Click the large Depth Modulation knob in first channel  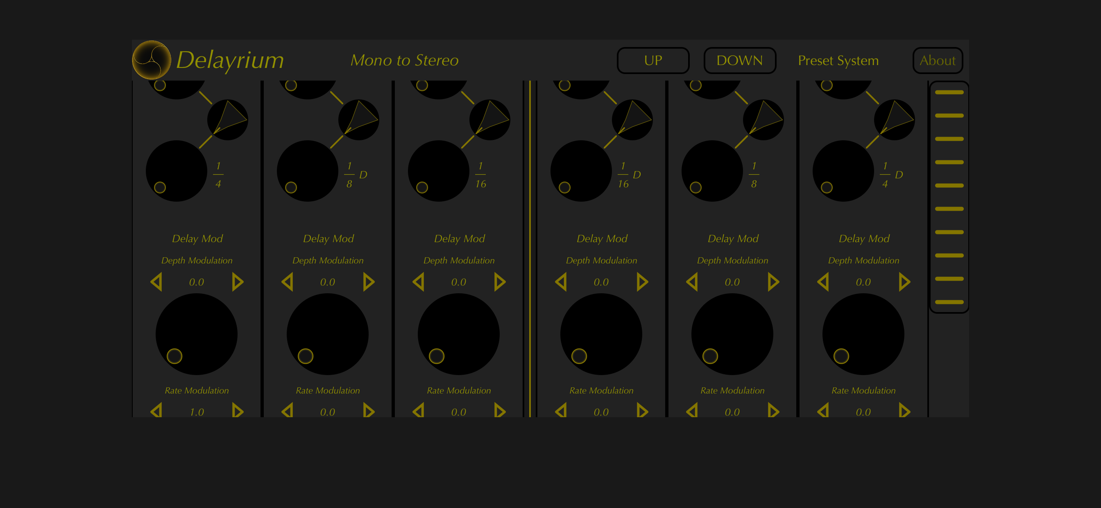click(x=196, y=334)
